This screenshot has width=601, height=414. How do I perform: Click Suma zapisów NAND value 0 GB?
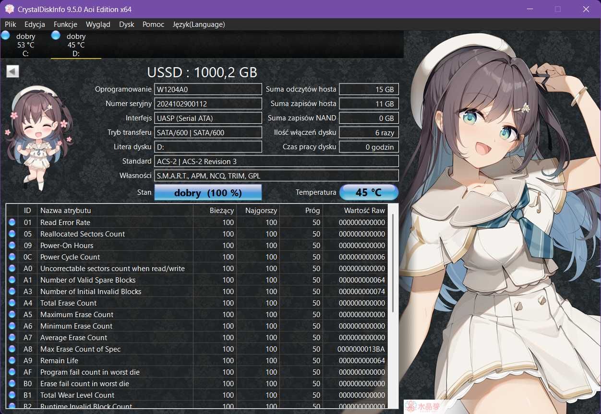(x=369, y=118)
